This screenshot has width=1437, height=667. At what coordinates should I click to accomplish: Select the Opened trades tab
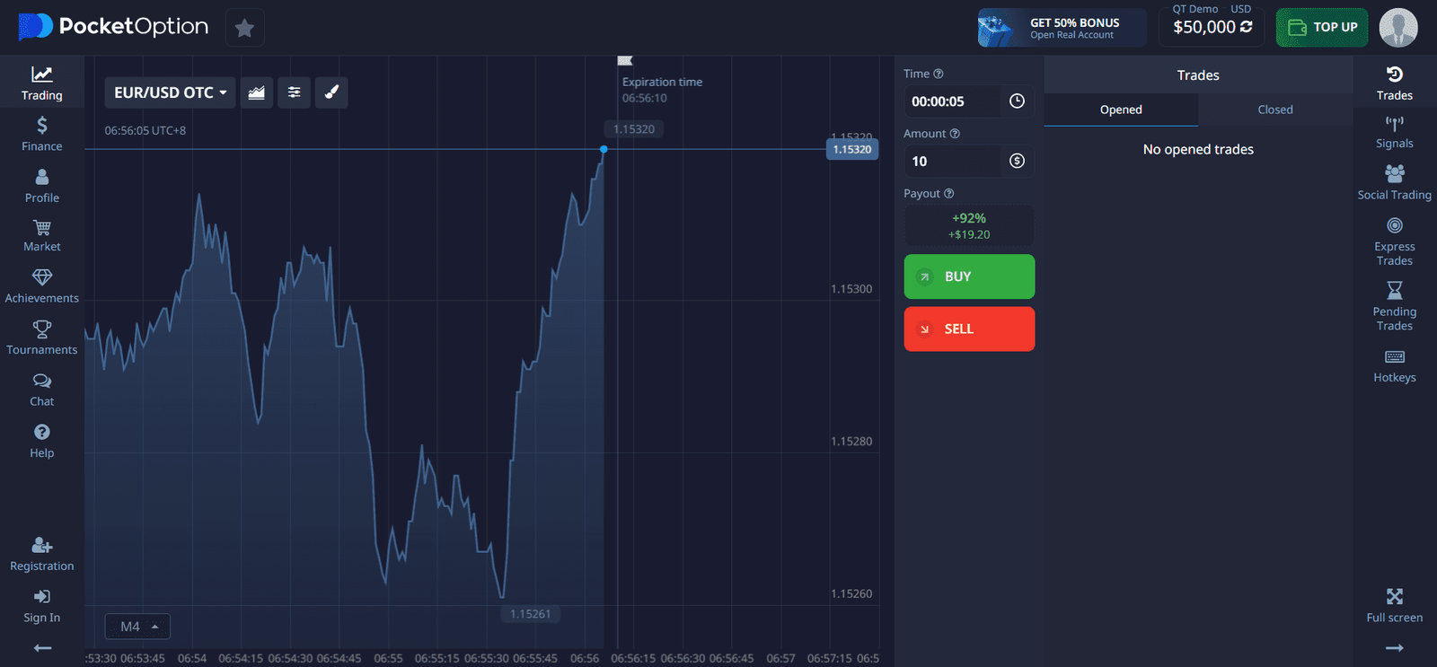pos(1121,110)
